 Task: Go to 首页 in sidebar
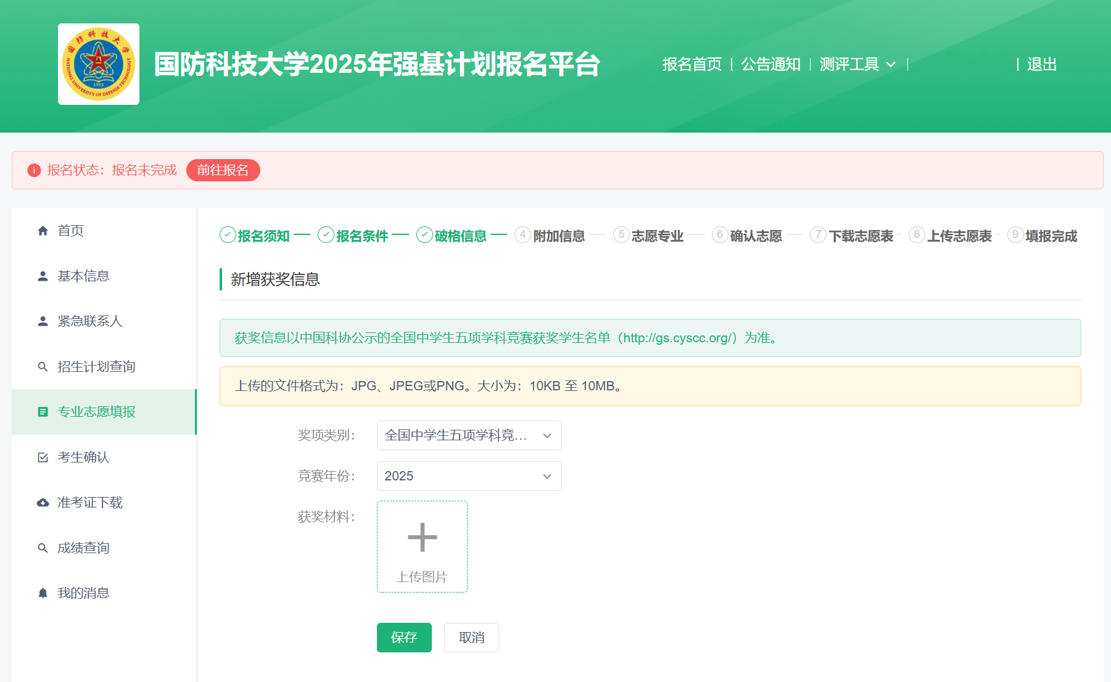click(104, 231)
